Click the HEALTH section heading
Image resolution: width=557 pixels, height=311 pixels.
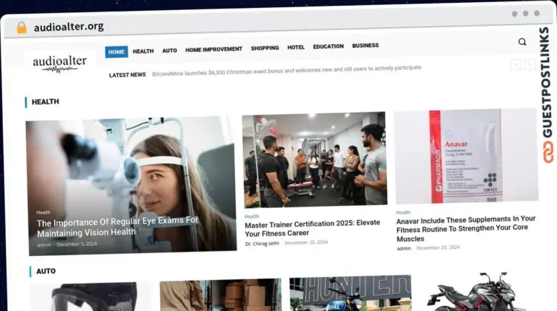45,102
